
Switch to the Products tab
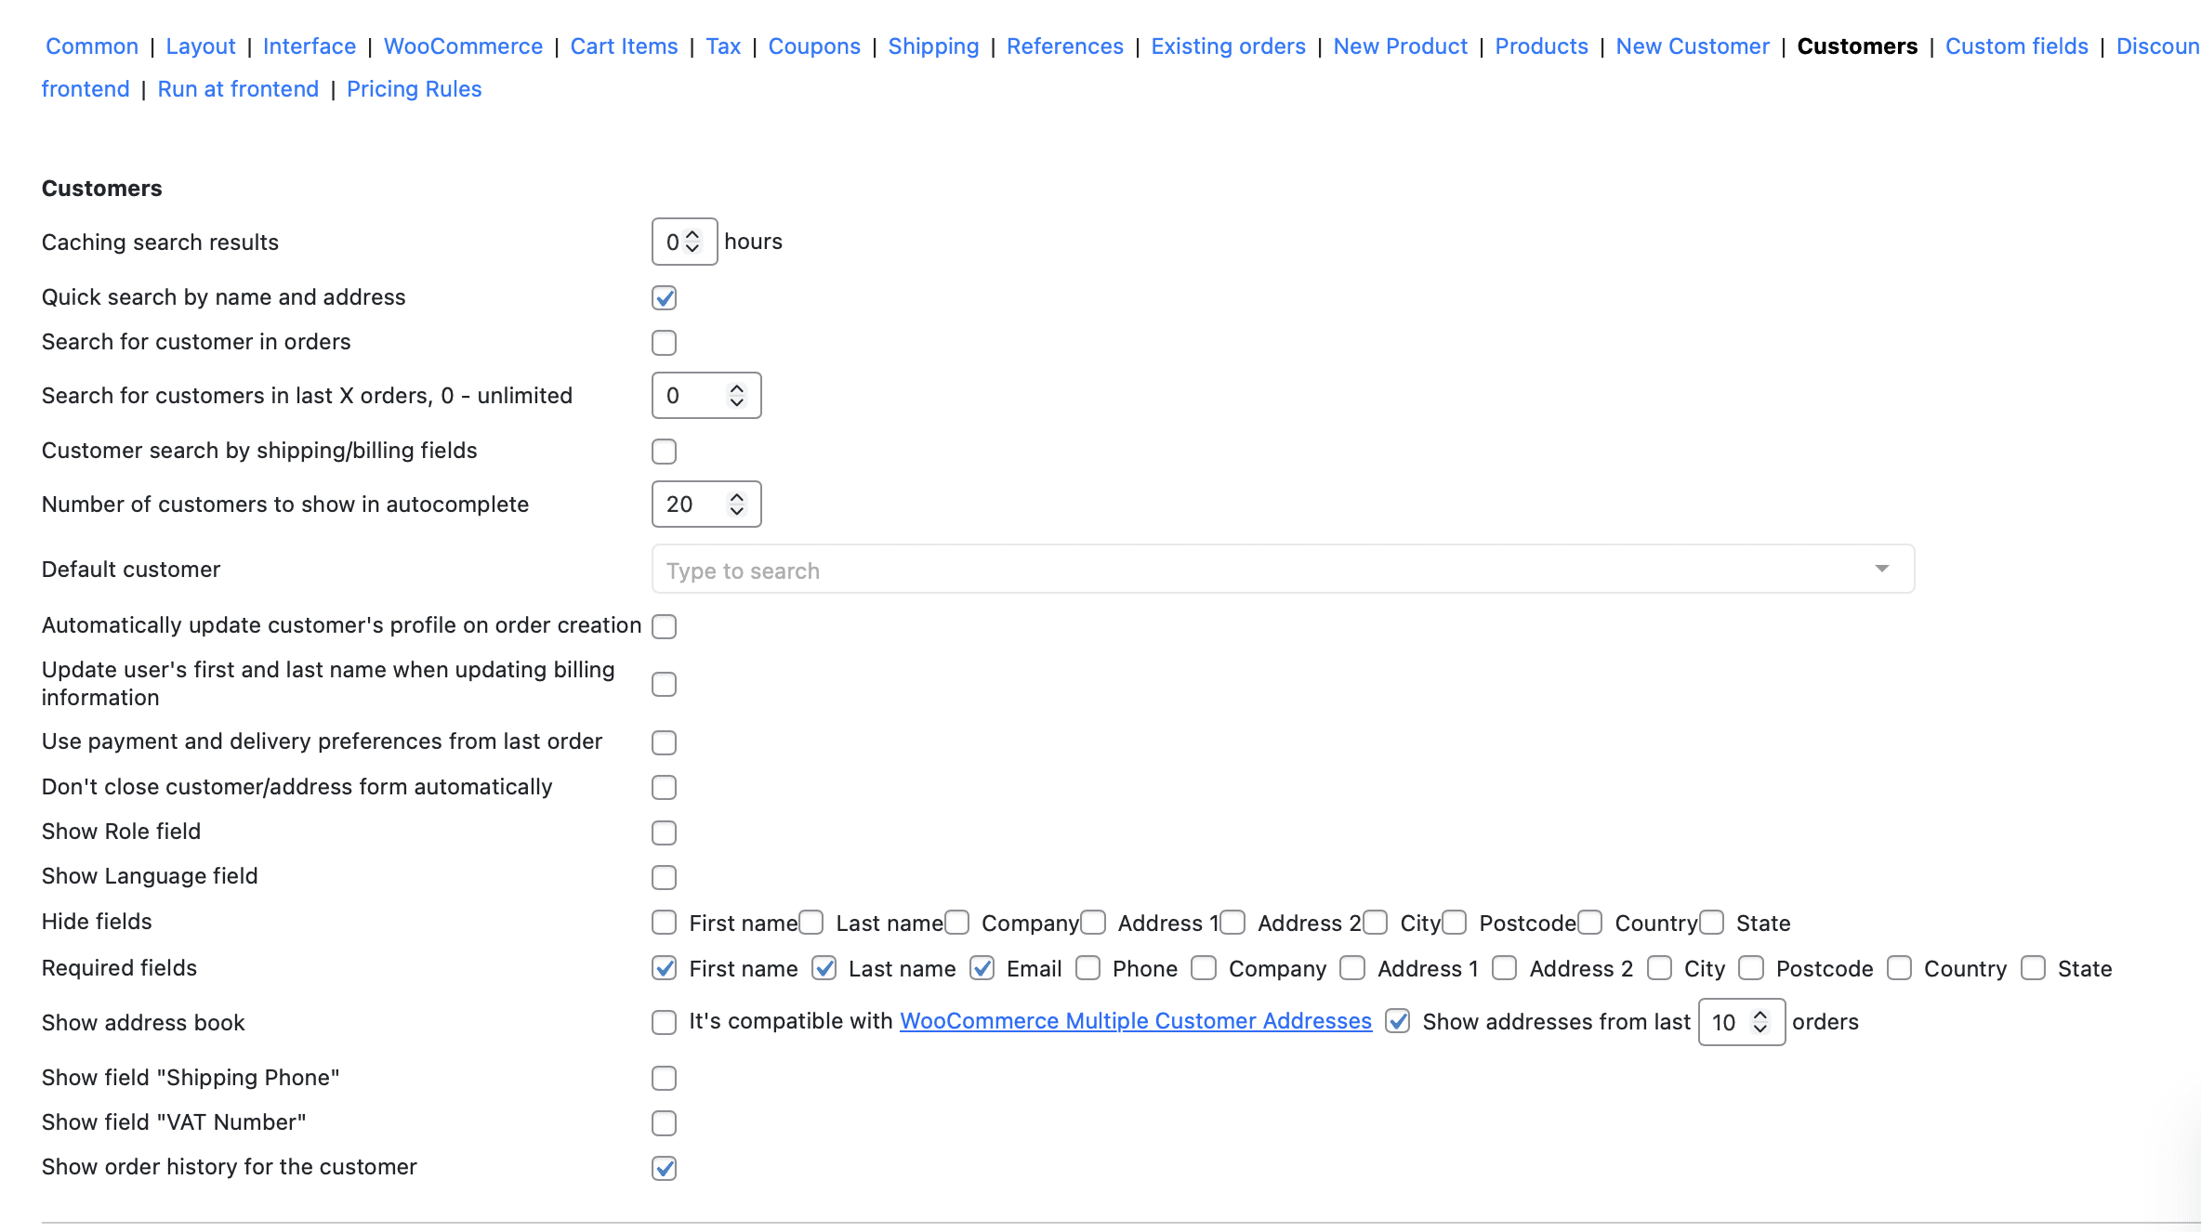click(1541, 46)
